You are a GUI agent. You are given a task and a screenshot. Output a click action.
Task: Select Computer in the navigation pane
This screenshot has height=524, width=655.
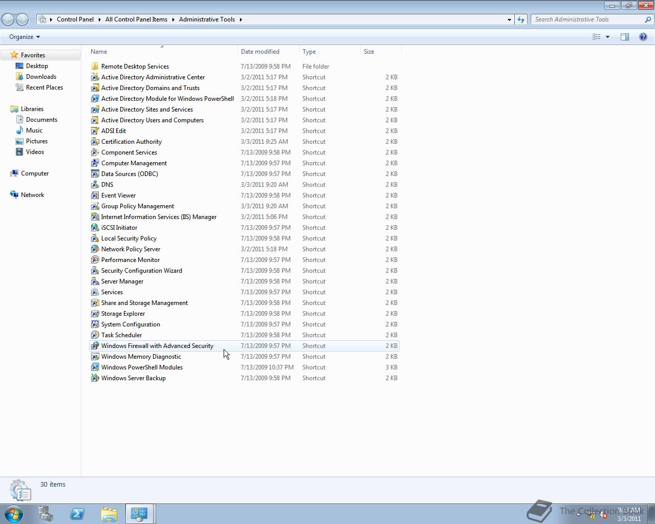pos(35,173)
